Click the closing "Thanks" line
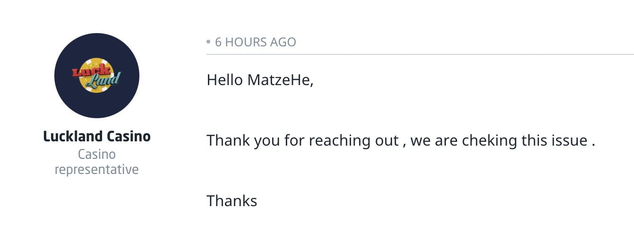 [232, 201]
